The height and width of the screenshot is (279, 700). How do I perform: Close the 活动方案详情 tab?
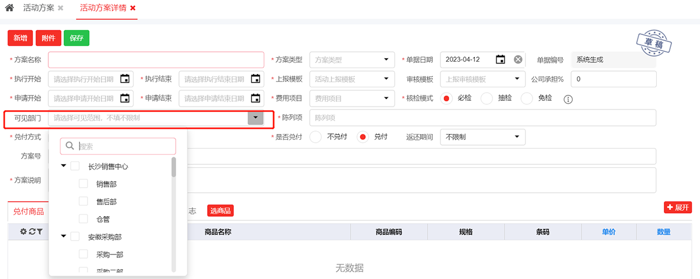click(x=133, y=8)
